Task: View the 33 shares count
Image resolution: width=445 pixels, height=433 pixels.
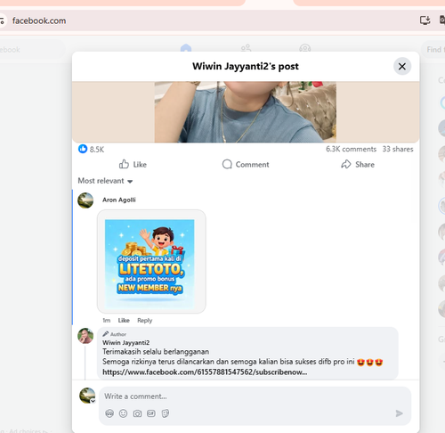Action: point(398,149)
